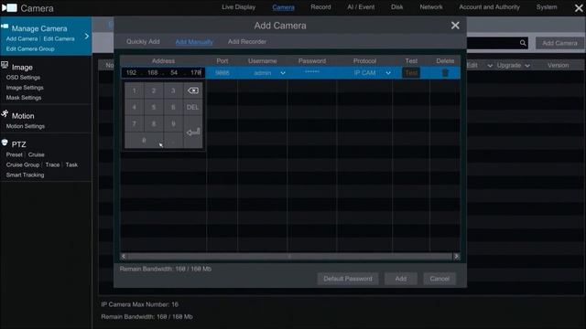Open the Record menu

coord(320,7)
